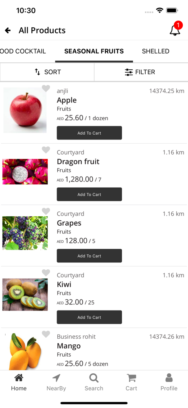Open the Grapes product image
Image resolution: width=188 pixels, height=408 pixels.
tap(25, 233)
